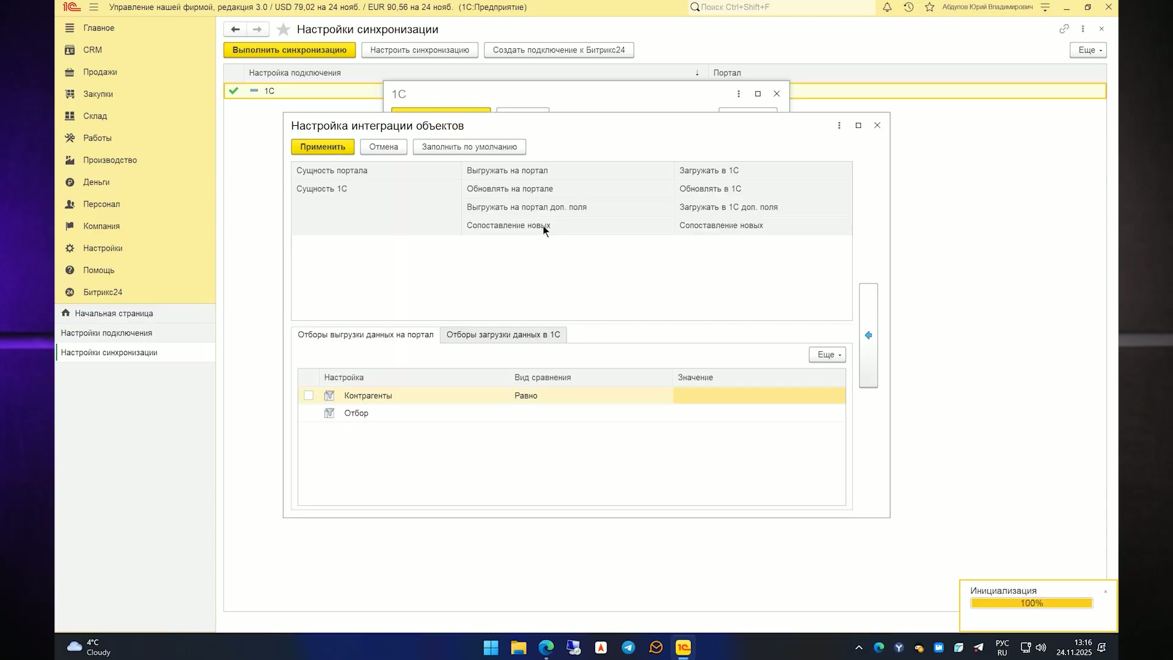This screenshot has width=1173, height=660.
Task: Sort by Настройка подключения column arrow
Action: [697, 73]
